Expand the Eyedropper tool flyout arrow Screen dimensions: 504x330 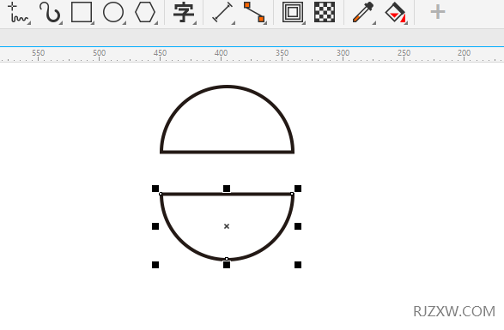coord(374,23)
